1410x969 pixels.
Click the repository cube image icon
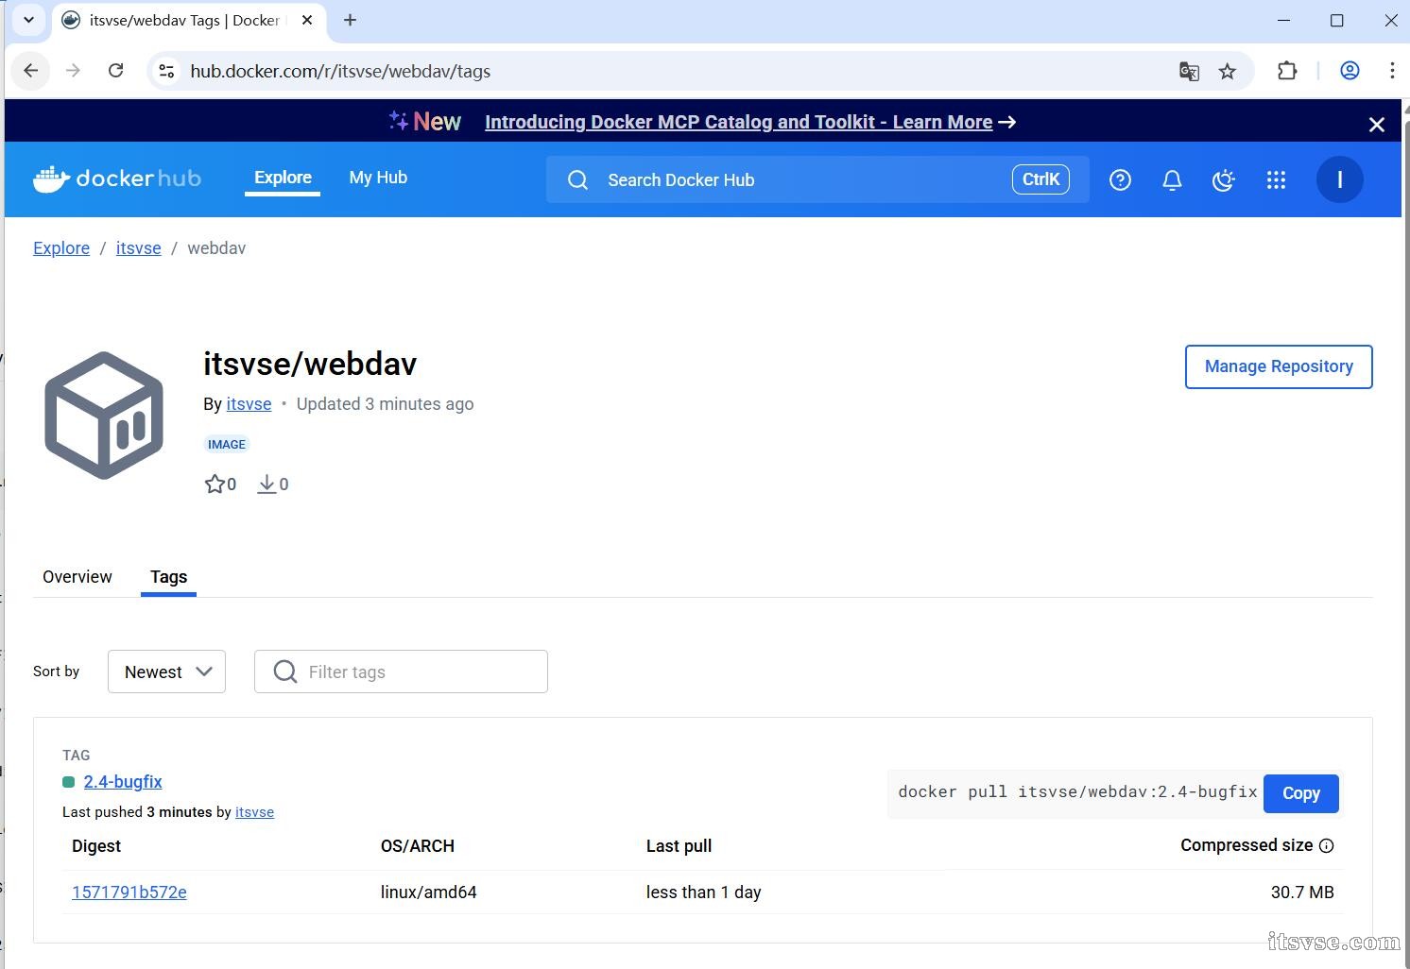[104, 416]
